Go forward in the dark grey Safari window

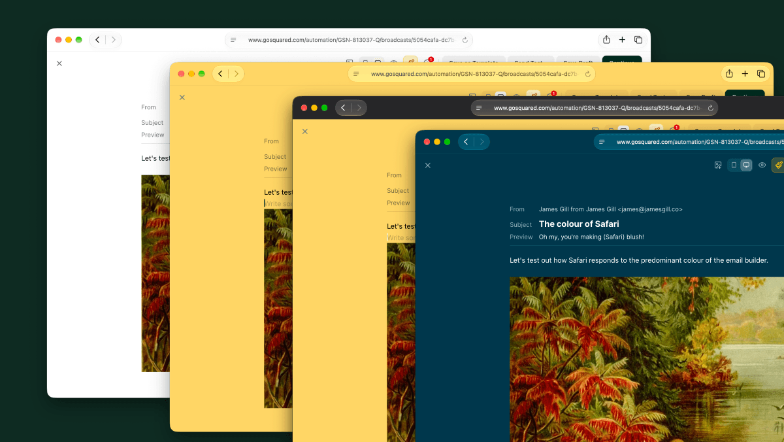point(359,108)
